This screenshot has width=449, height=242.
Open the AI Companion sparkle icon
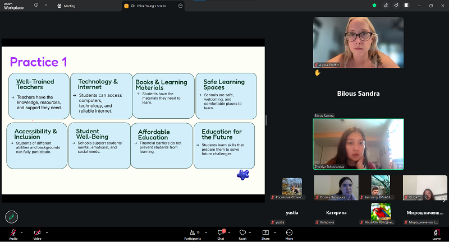pyautogui.click(x=396, y=6)
